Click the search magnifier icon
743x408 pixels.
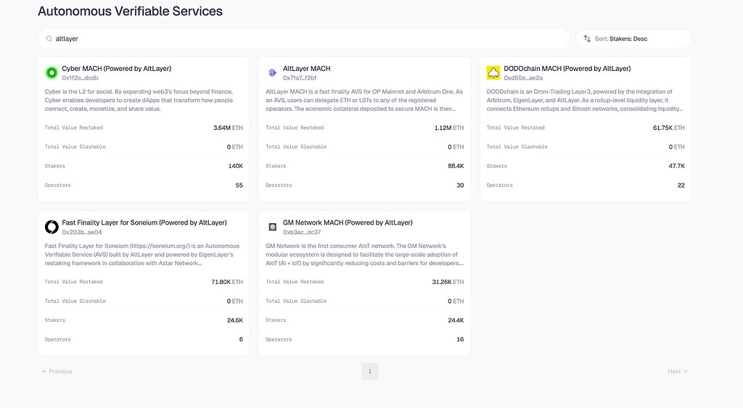[49, 38]
